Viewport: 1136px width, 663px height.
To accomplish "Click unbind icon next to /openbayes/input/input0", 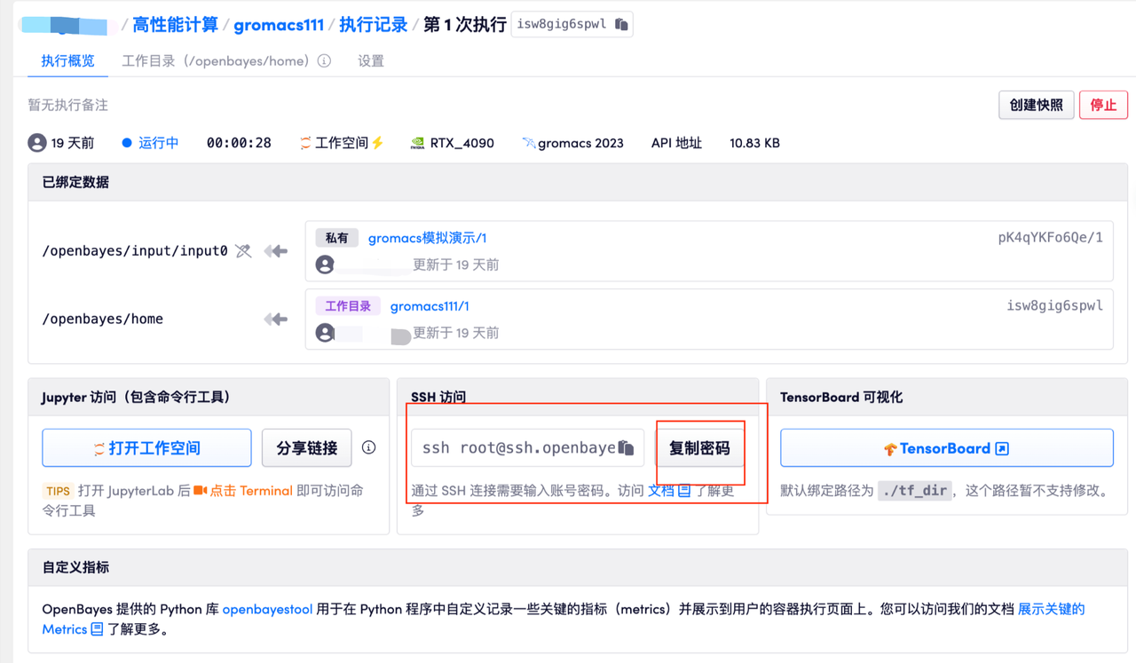I will [x=243, y=251].
